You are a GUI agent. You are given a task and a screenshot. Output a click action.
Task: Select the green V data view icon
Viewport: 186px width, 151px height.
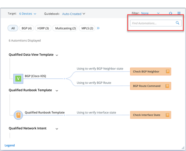tap(18, 79)
